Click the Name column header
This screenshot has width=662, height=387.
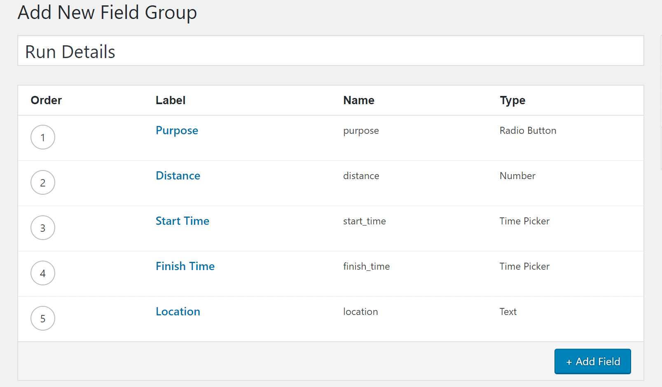point(358,100)
